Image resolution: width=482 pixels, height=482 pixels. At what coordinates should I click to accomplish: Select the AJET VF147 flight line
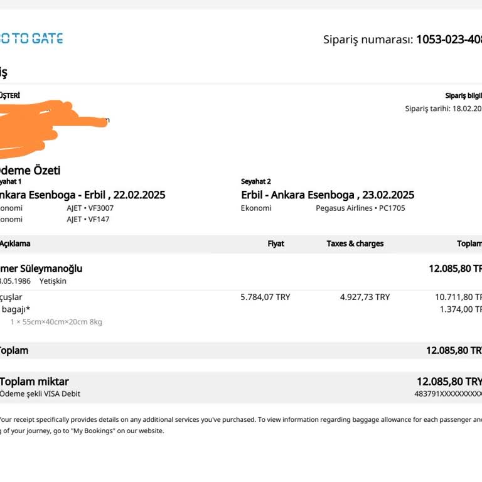[x=87, y=220]
